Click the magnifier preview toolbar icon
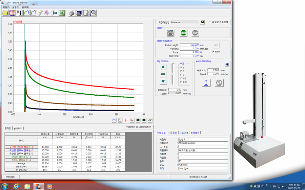Viewport: 305px width, 190px height. coord(93,13)
